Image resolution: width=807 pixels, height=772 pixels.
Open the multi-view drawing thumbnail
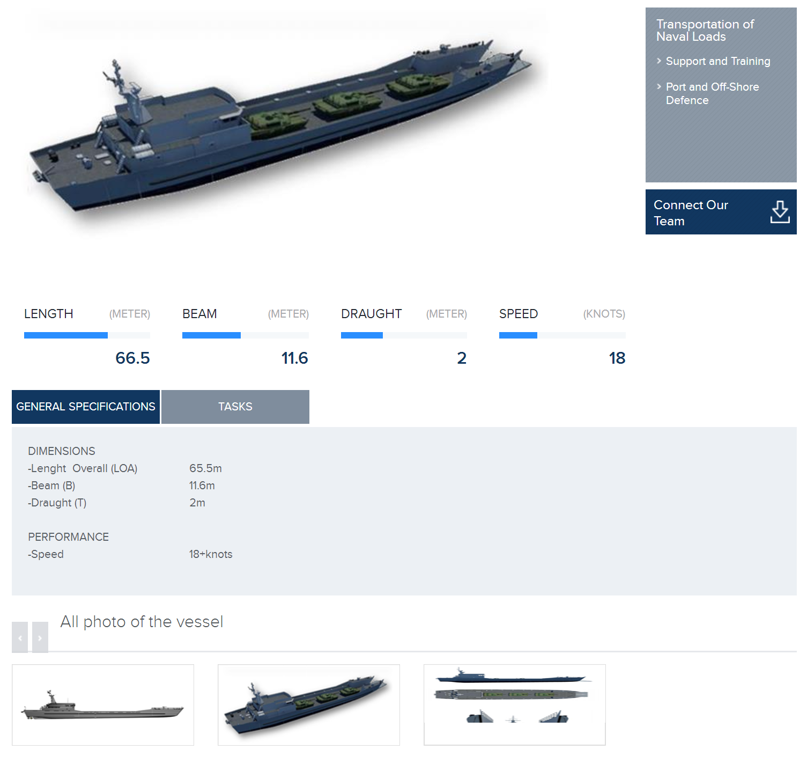click(x=514, y=705)
